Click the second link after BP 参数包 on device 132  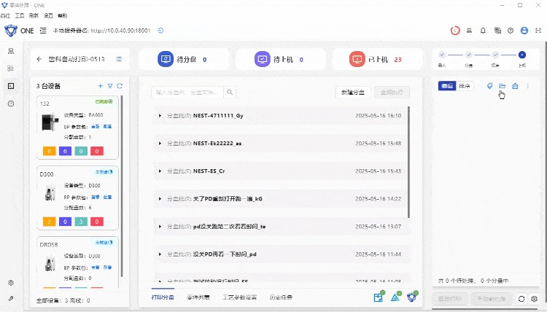(107, 127)
